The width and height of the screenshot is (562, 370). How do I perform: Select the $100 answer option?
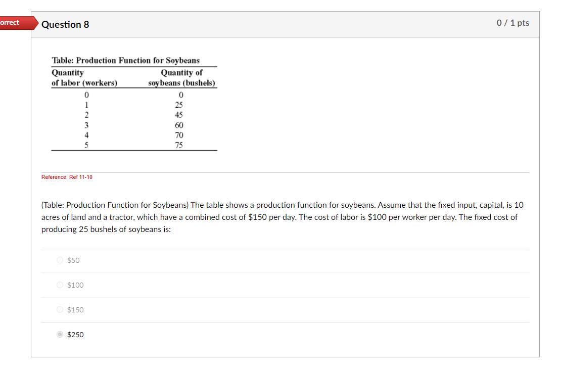59,285
